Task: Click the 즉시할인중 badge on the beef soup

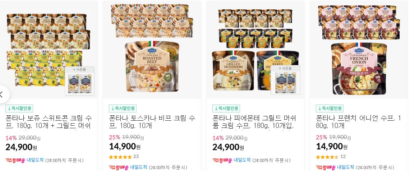Action: [123, 108]
